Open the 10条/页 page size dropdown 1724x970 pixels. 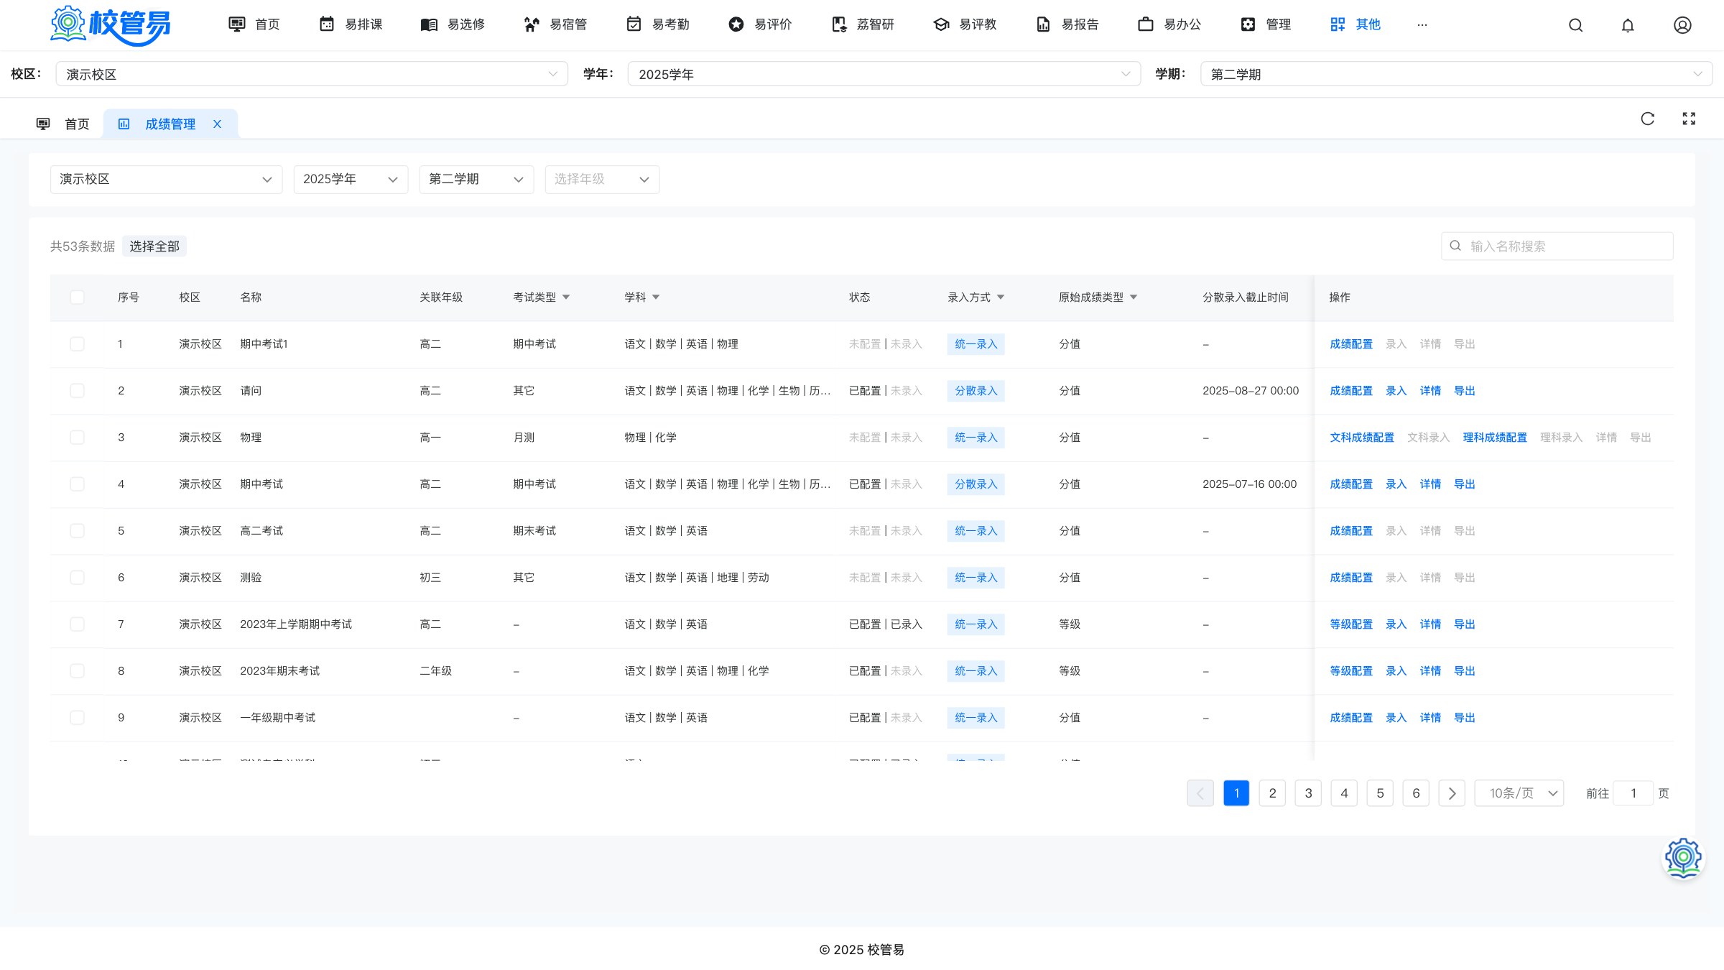(1519, 793)
